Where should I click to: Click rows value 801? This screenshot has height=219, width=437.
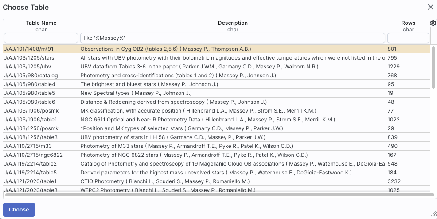click(392, 49)
